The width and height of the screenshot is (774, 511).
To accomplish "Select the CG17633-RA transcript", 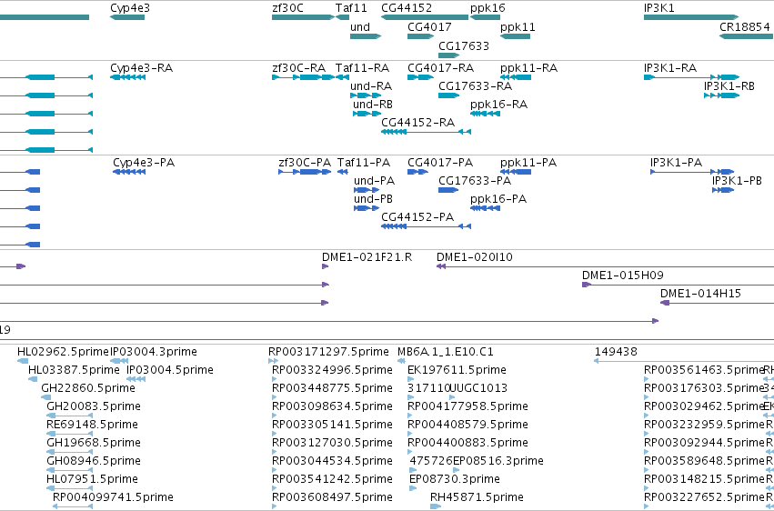I will point(449,95).
